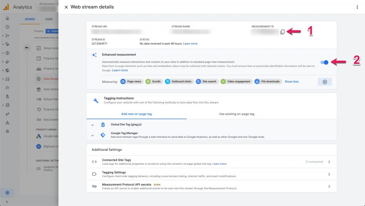Expand the Global Site Tag section
Viewport: 365px width, 206px height.
tap(93, 125)
